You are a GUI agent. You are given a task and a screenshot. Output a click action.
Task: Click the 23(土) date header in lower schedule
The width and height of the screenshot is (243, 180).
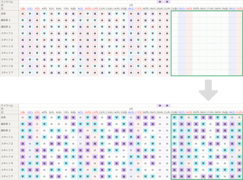[x=182, y=112]
